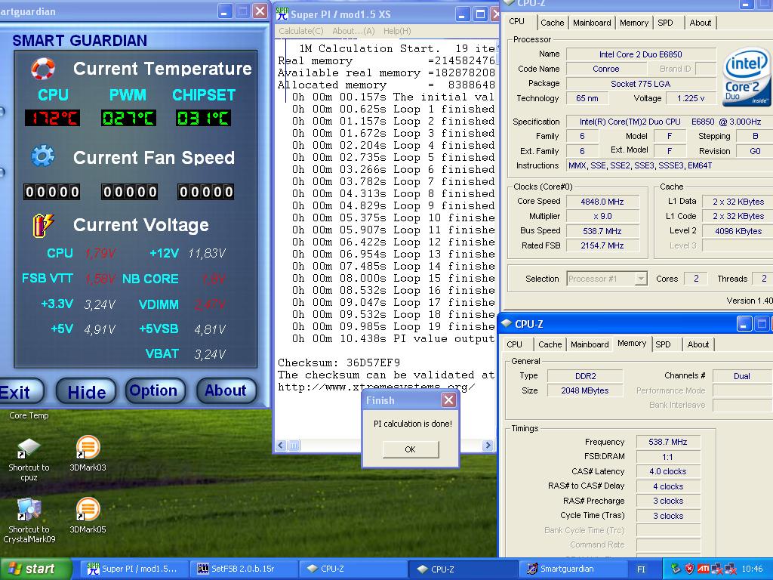Click the Rated FSB 2154.7 MHz value
Image resolution: width=773 pixels, height=580 pixels.
tap(602, 245)
